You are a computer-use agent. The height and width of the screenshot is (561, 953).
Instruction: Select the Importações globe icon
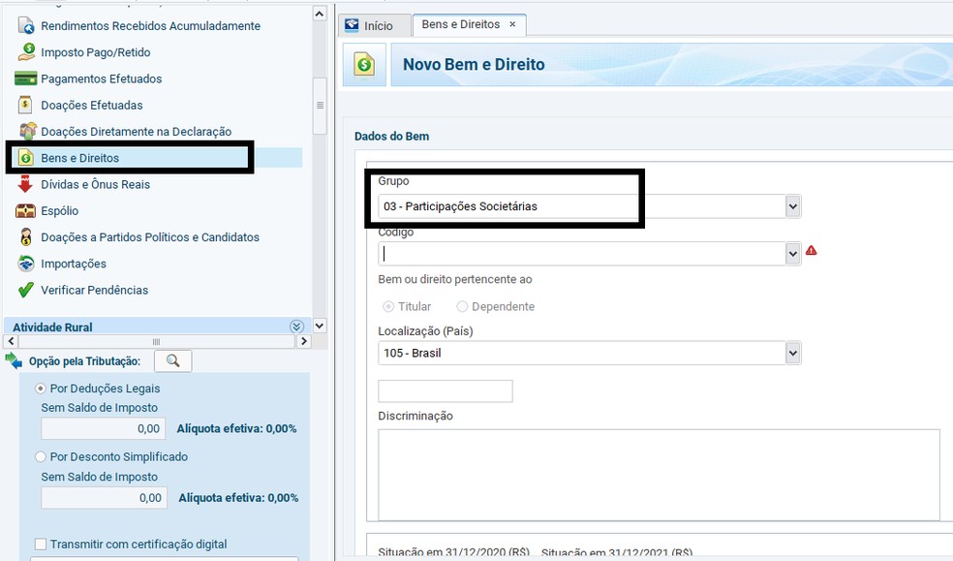pos(24,263)
